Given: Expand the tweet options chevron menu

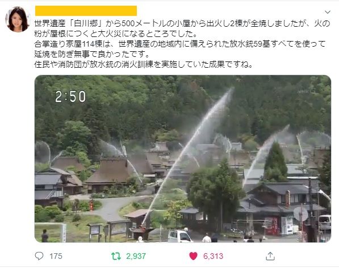Looking at the screenshot, I should (x=328, y=12).
